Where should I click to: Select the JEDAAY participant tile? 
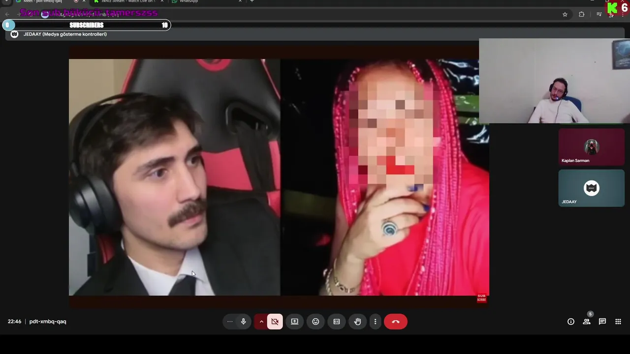591,188
